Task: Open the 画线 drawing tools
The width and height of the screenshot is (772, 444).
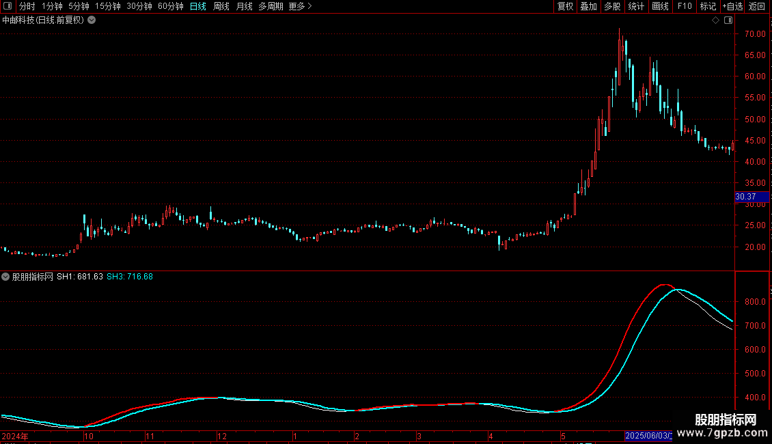Action: 660,6
